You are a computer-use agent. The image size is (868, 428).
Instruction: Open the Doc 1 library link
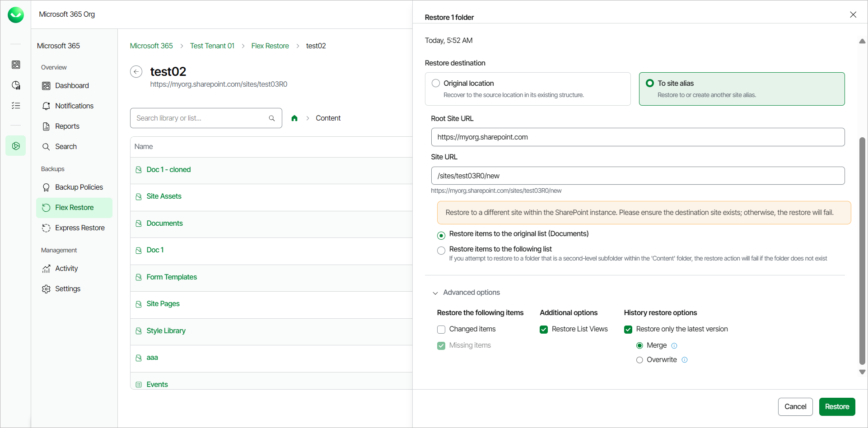click(155, 250)
